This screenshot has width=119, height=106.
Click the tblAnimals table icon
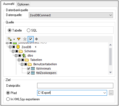[33, 68]
